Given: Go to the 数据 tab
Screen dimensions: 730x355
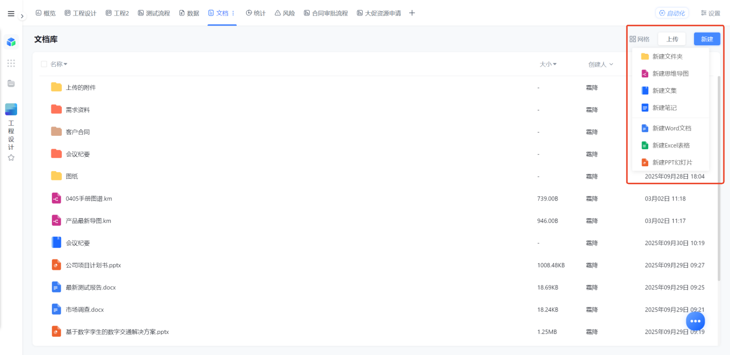Looking at the screenshot, I should click(x=189, y=13).
